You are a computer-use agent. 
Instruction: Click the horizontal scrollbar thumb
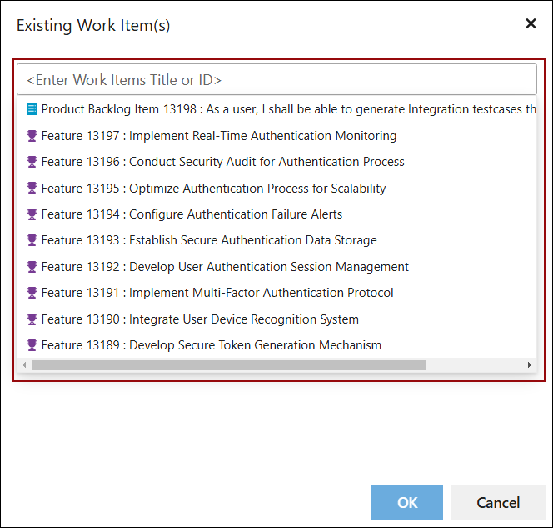pos(228,365)
